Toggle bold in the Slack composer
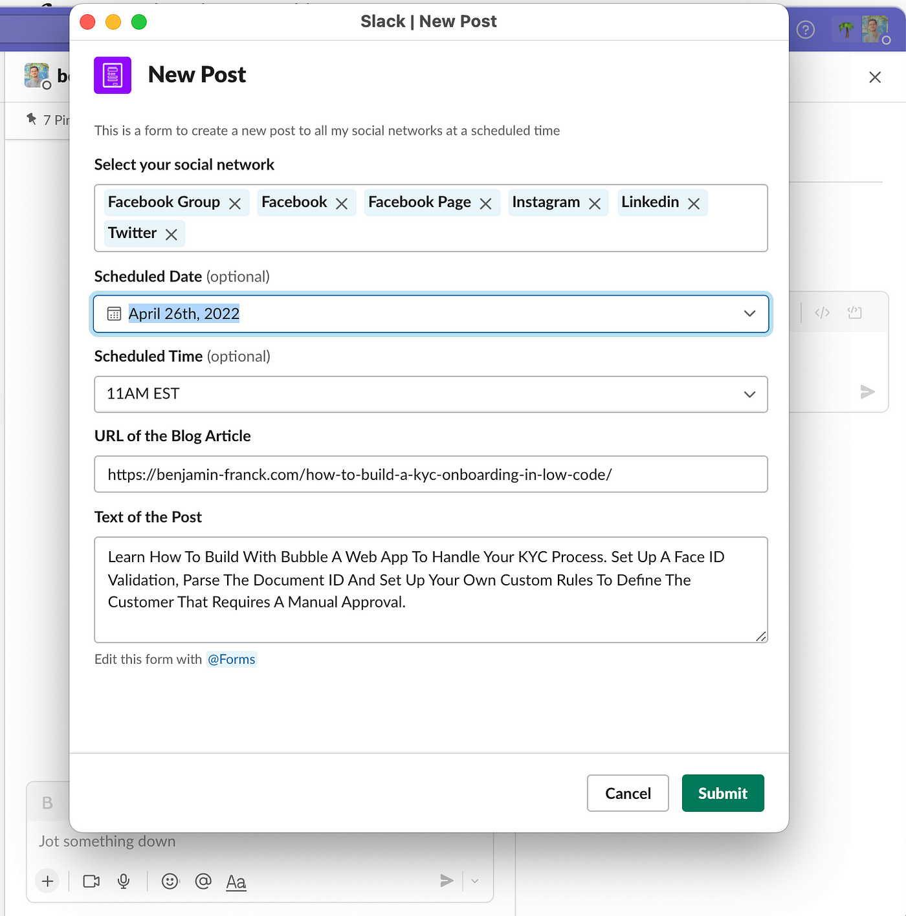Screen dimensions: 906x916 (x=47, y=803)
